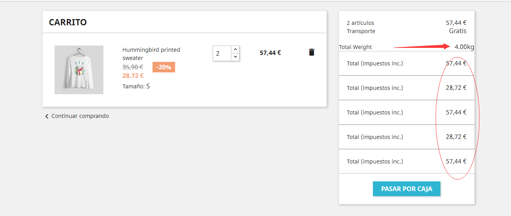Open the Hummingbird printed sweater link
The image size is (511, 216).
point(151,54)
